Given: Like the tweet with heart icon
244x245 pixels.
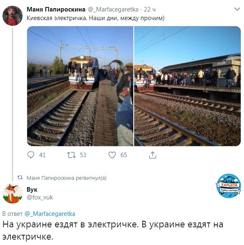Looking at the screenshot, I should (112, 155).
